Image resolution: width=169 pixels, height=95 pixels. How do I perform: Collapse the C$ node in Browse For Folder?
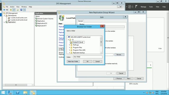coord(68,40)
